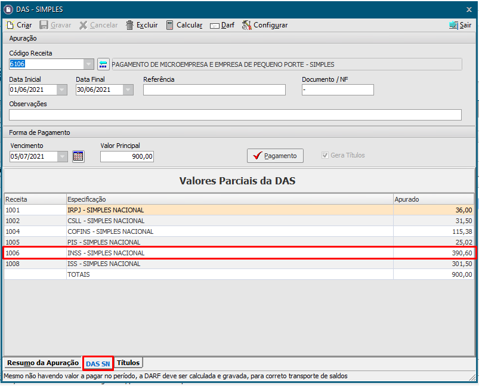Viewport: 479px width, 386px height.
Task: Expand the Código Receita dropdown
Action: [88, 64]
